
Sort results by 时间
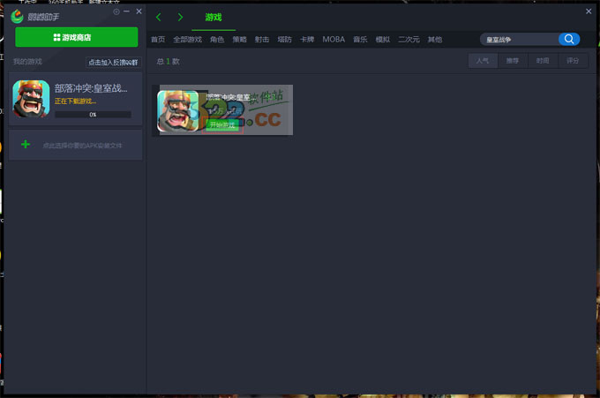(x=543, y=61)
